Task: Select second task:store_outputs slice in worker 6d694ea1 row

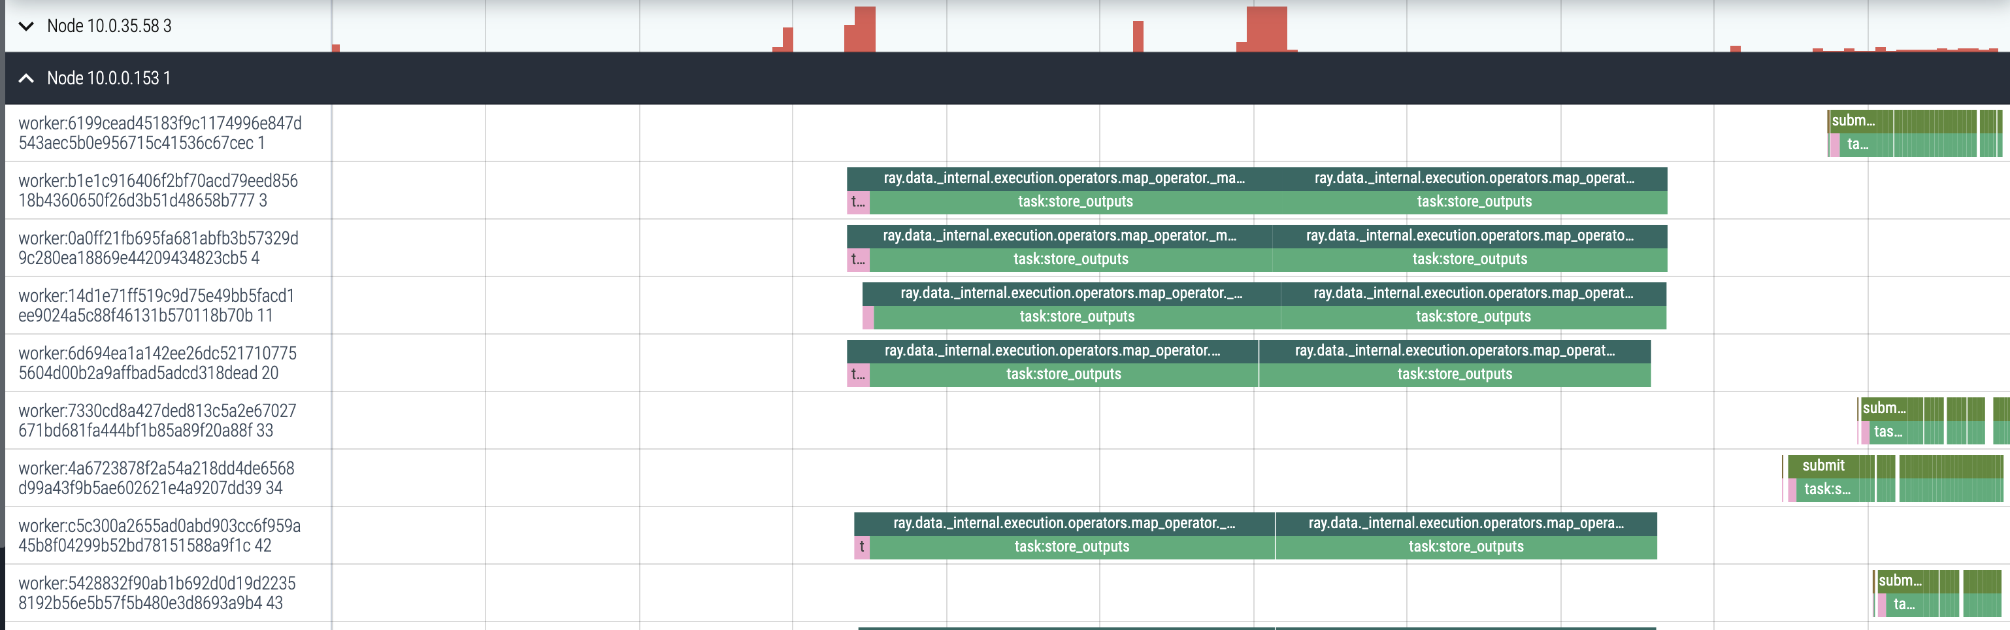Action: click(1455, 374)
